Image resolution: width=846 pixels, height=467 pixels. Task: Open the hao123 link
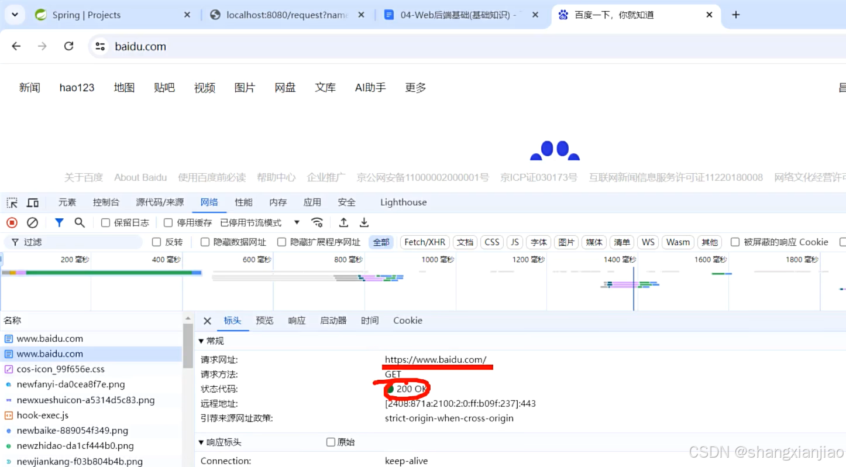coord(77,88)
